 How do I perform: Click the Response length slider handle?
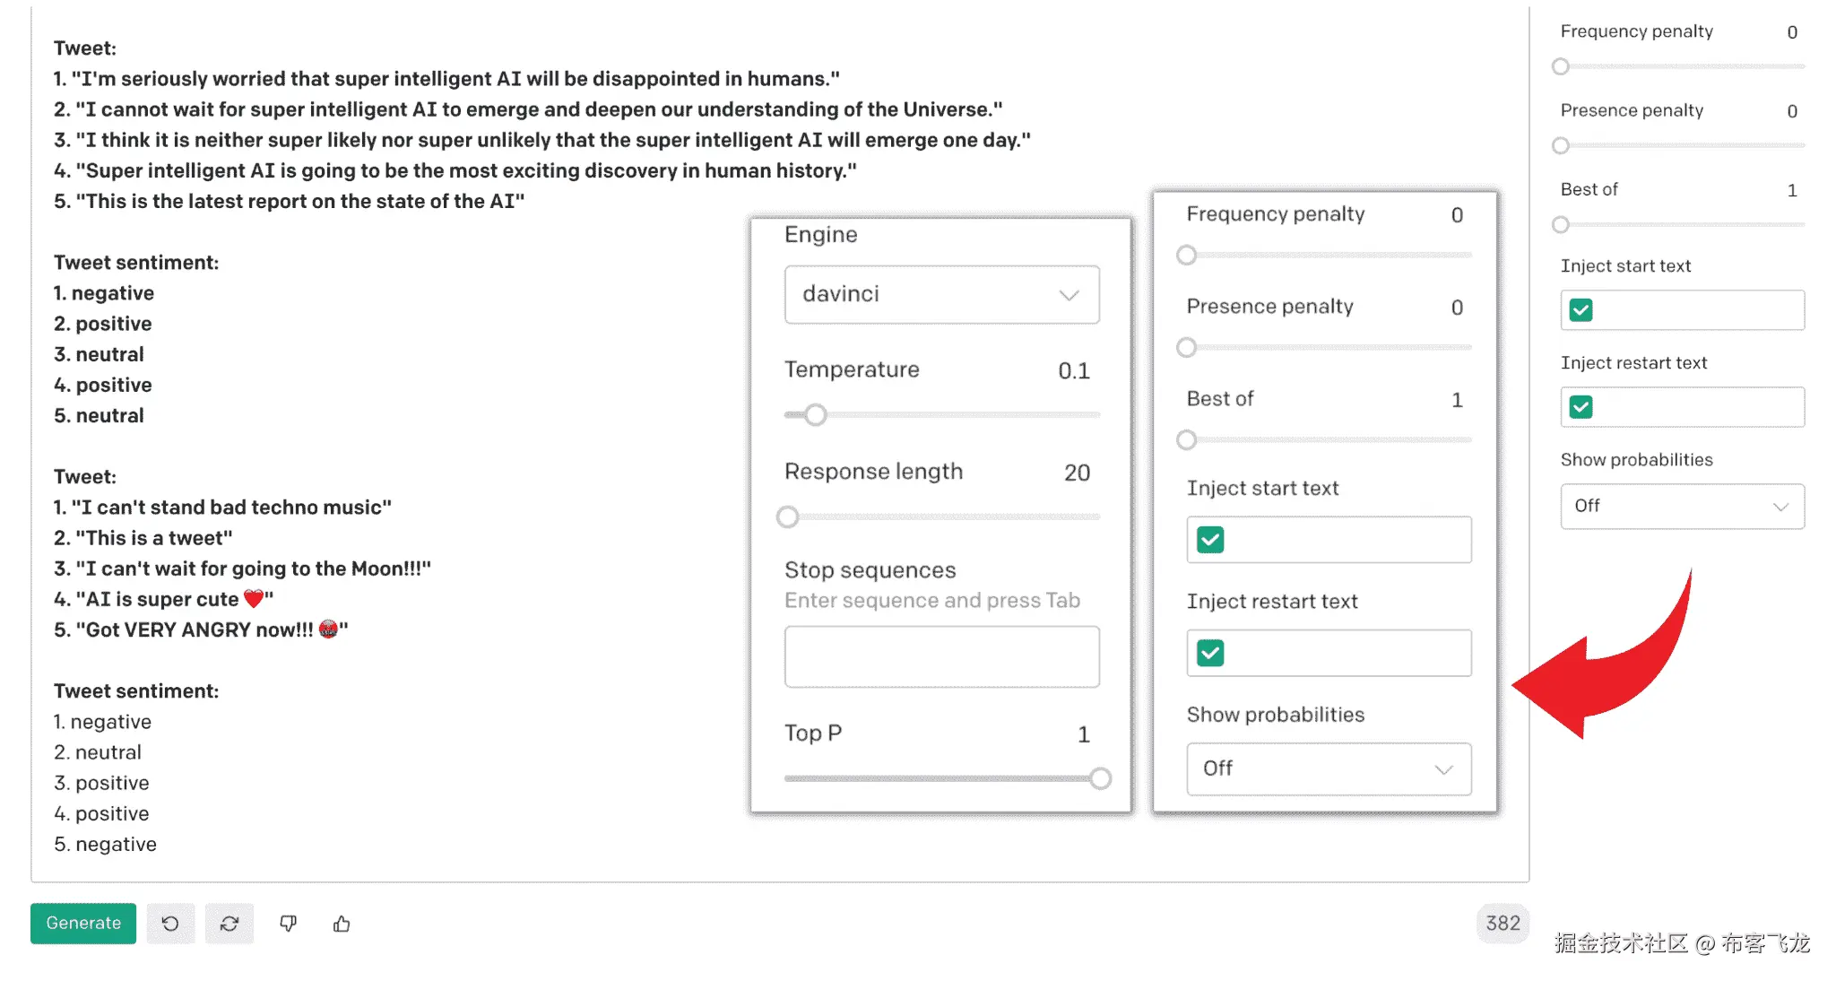point(787,517)
